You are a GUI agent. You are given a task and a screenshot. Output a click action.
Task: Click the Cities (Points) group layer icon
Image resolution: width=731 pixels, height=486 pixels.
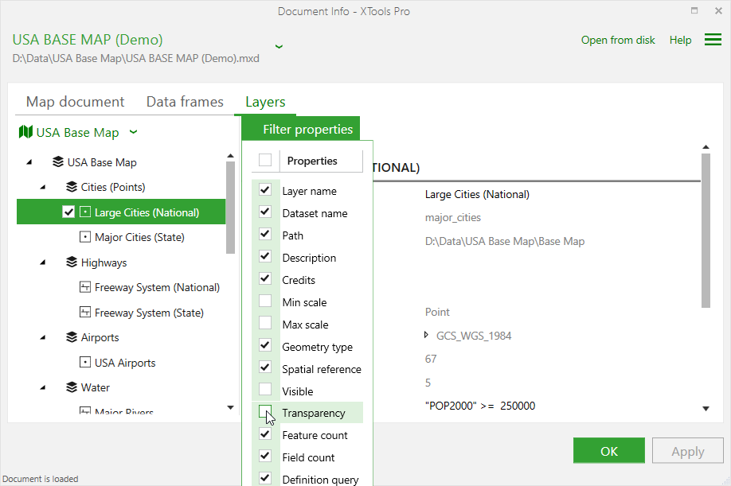(x=72, y=187)
